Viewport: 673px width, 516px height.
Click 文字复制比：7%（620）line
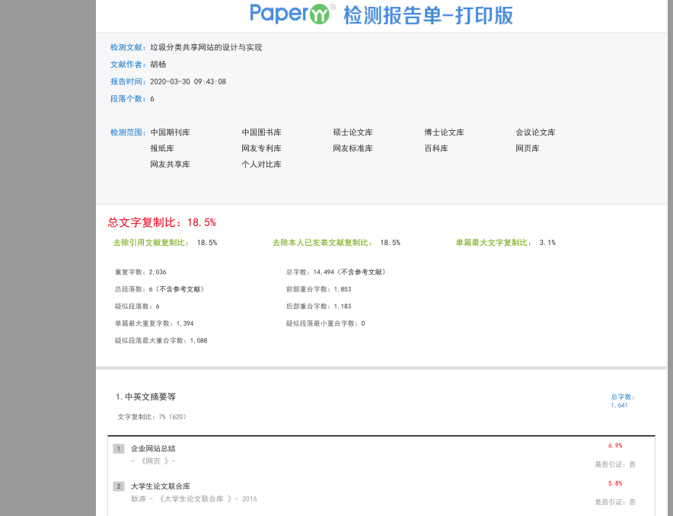point(152,417)
